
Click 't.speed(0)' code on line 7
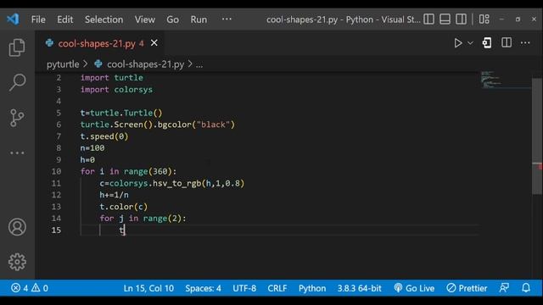tap(104, 136)
